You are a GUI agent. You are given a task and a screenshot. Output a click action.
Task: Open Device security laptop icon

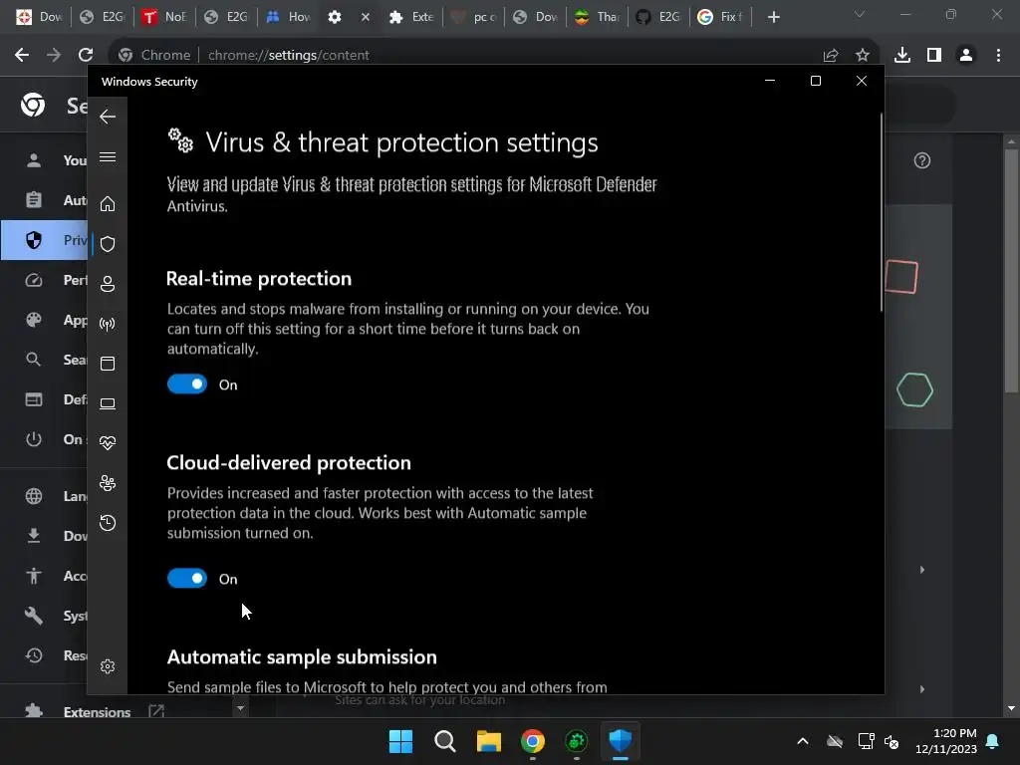108,403
